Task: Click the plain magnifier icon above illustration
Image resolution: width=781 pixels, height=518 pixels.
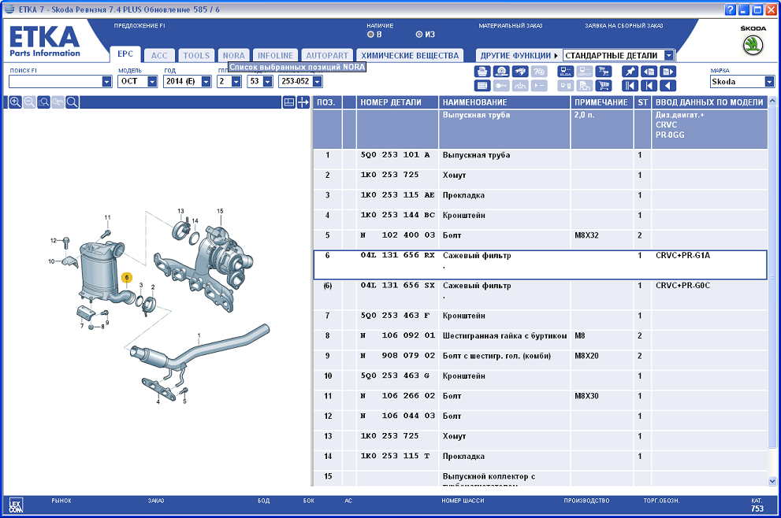Action: (x=73, y=102)
